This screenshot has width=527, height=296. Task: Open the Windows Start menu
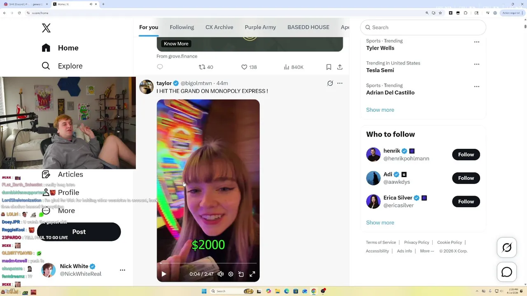(x=204, y=291)
